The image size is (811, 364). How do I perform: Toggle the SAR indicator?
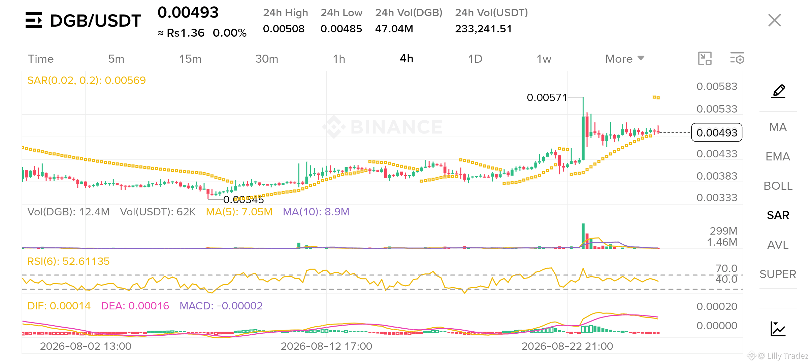click(778, 215)
